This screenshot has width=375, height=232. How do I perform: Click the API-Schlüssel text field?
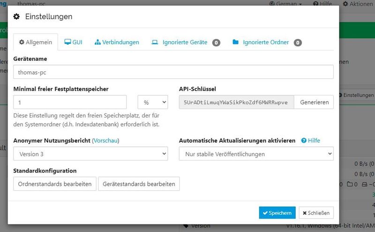click(x=236, y=102)
